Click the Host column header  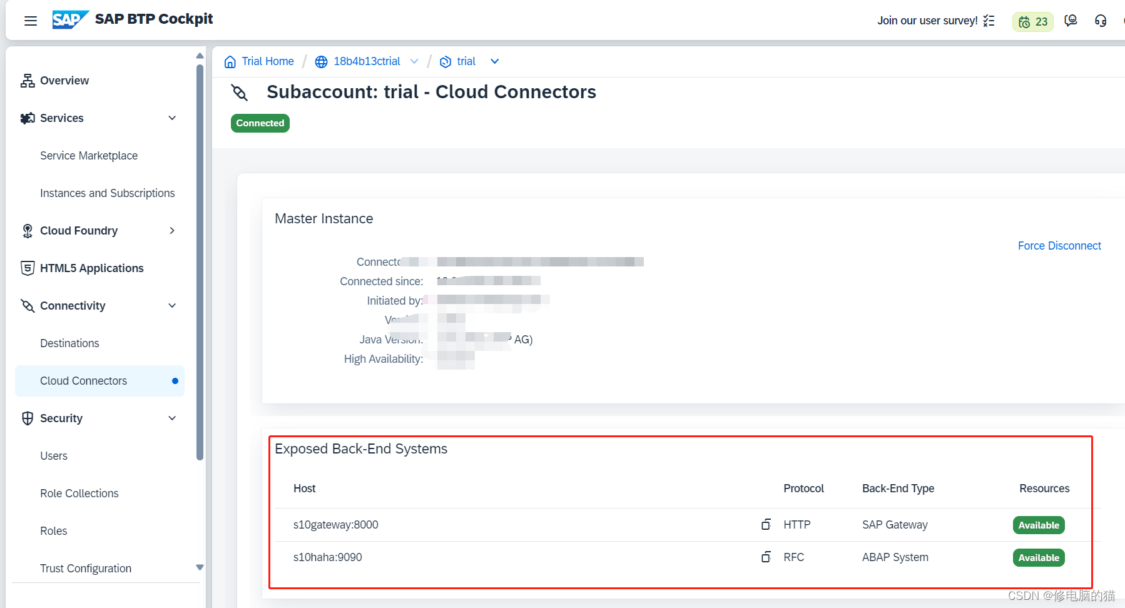coord(305,489)
